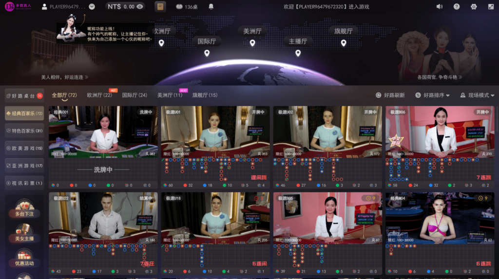Click the 国际厅 map pin marker

207,53
